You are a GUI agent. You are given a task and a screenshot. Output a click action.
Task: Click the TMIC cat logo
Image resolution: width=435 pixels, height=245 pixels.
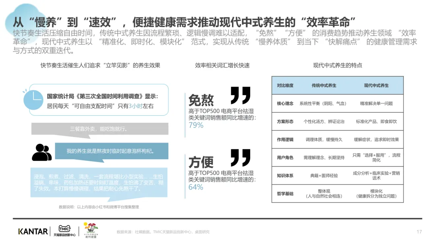click(x=64, y=230)
